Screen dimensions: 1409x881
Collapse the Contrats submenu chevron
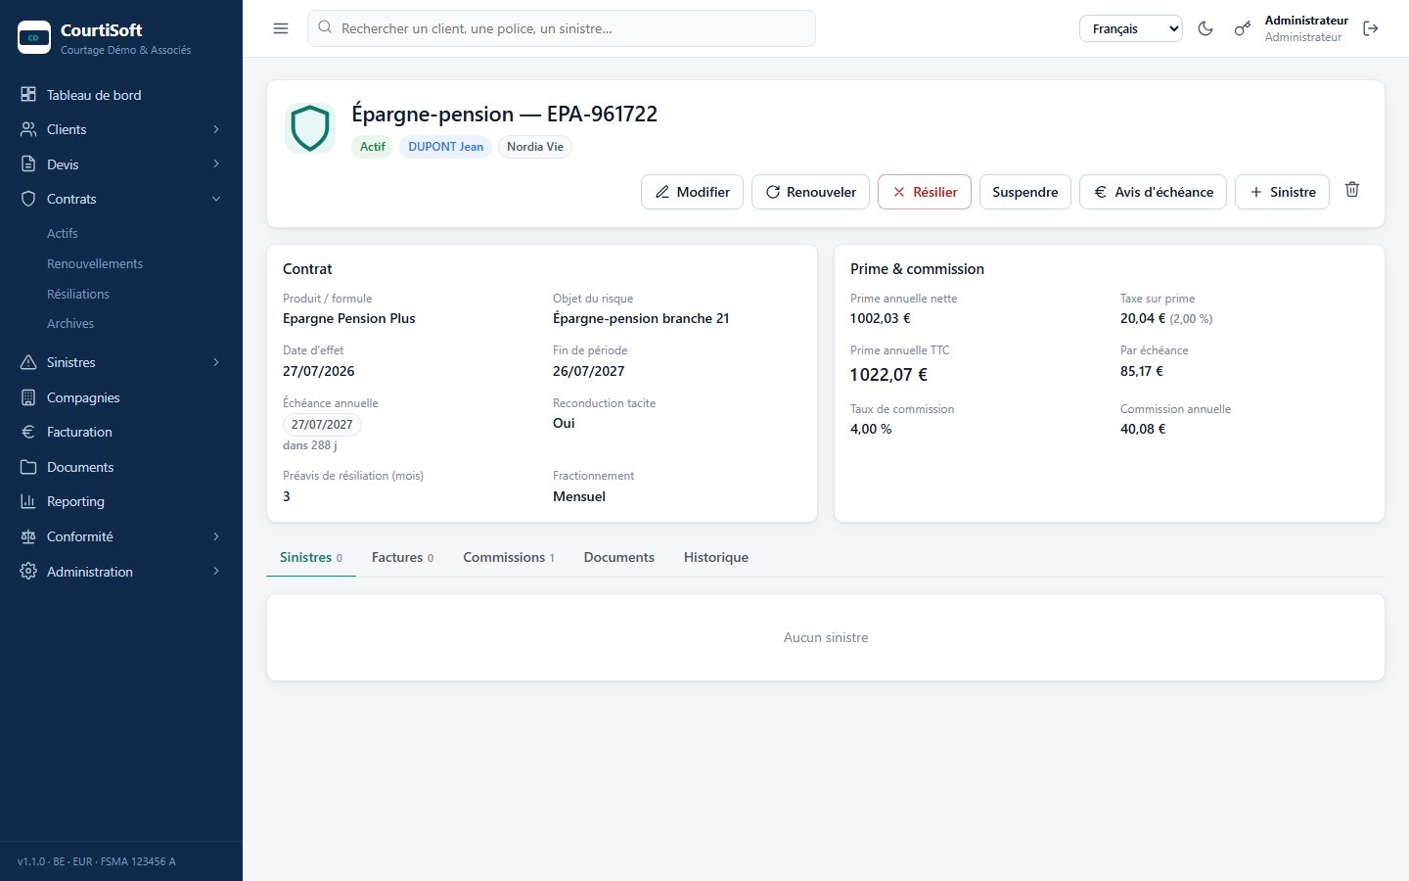tap(216, 199)
